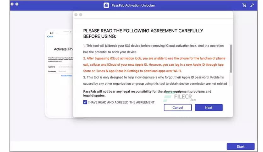Click the Password field on phone illustration

[x=60, y=71]
